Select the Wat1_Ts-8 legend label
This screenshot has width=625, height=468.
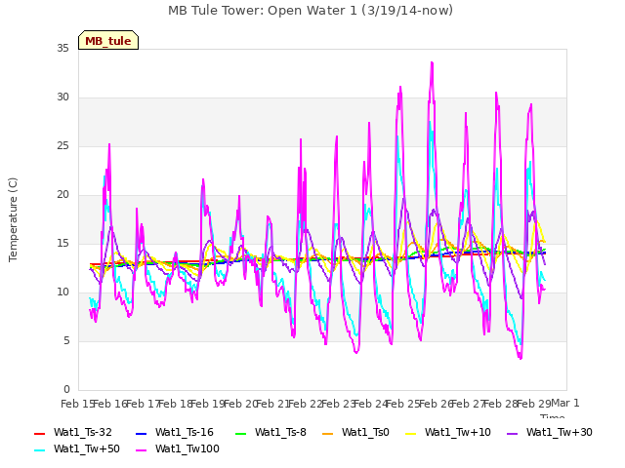pos(280,432)
